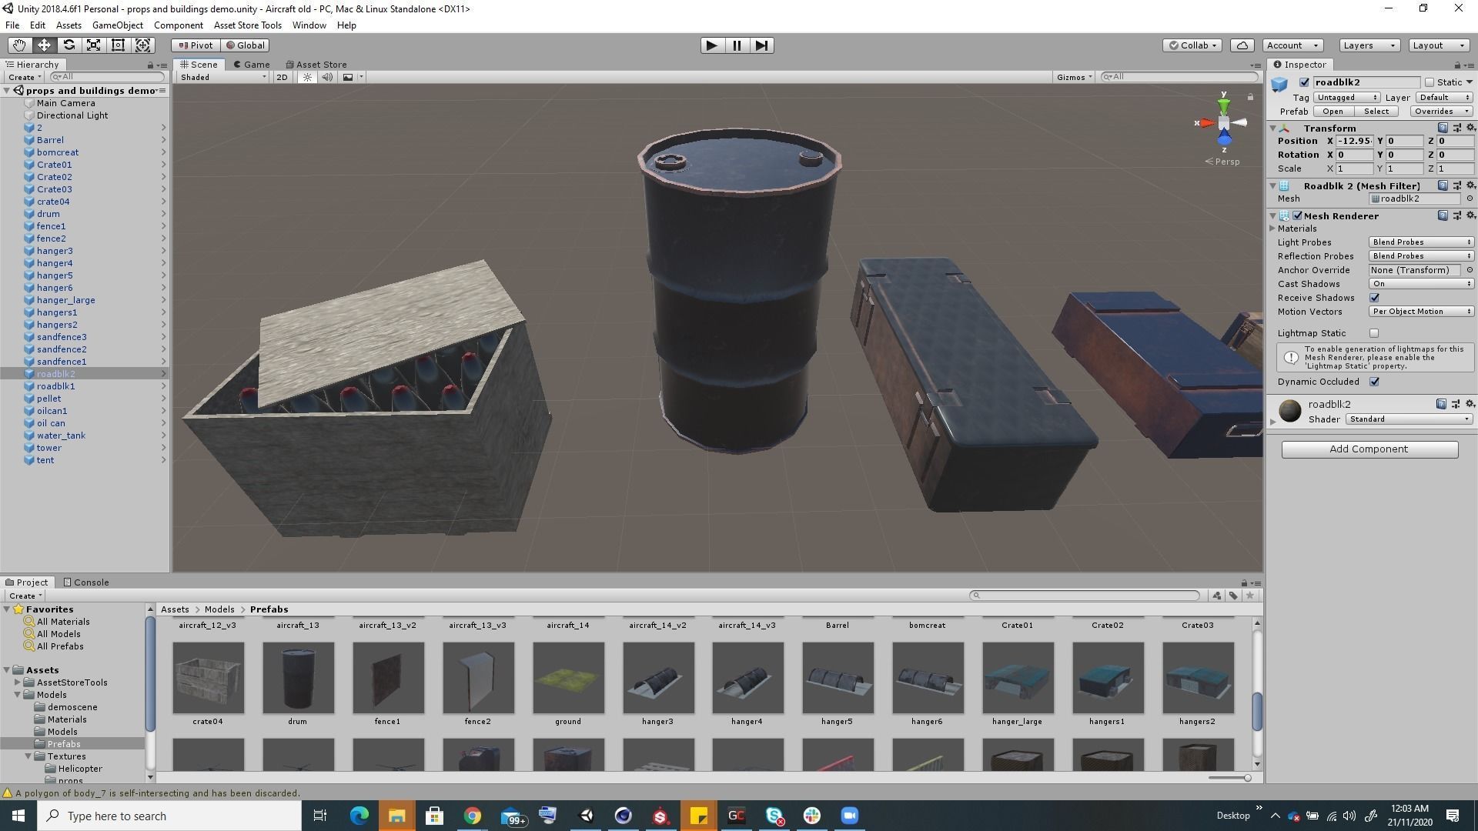Toggle scene lighting sun icon
This screenshot has width=1478, height=831.
307,77
